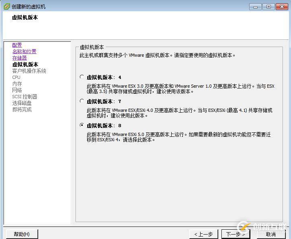Go to the 名称和位置 step link
Screen dimensions: 291x239
coord(24,52)
